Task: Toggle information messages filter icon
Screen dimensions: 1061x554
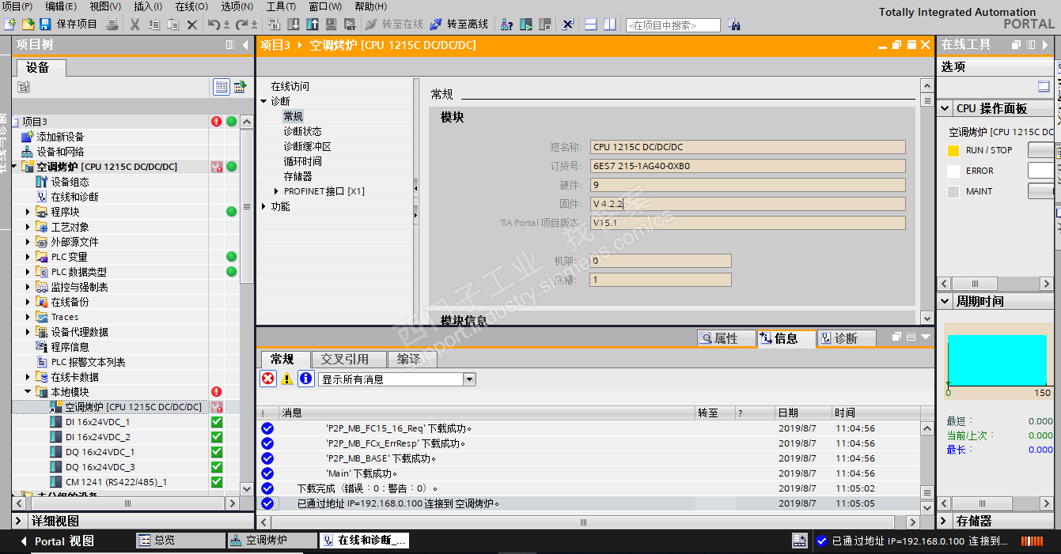Action: 305,379
